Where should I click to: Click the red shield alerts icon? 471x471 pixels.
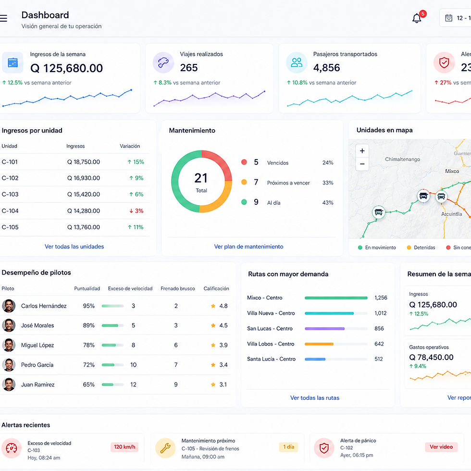[444, 63]
